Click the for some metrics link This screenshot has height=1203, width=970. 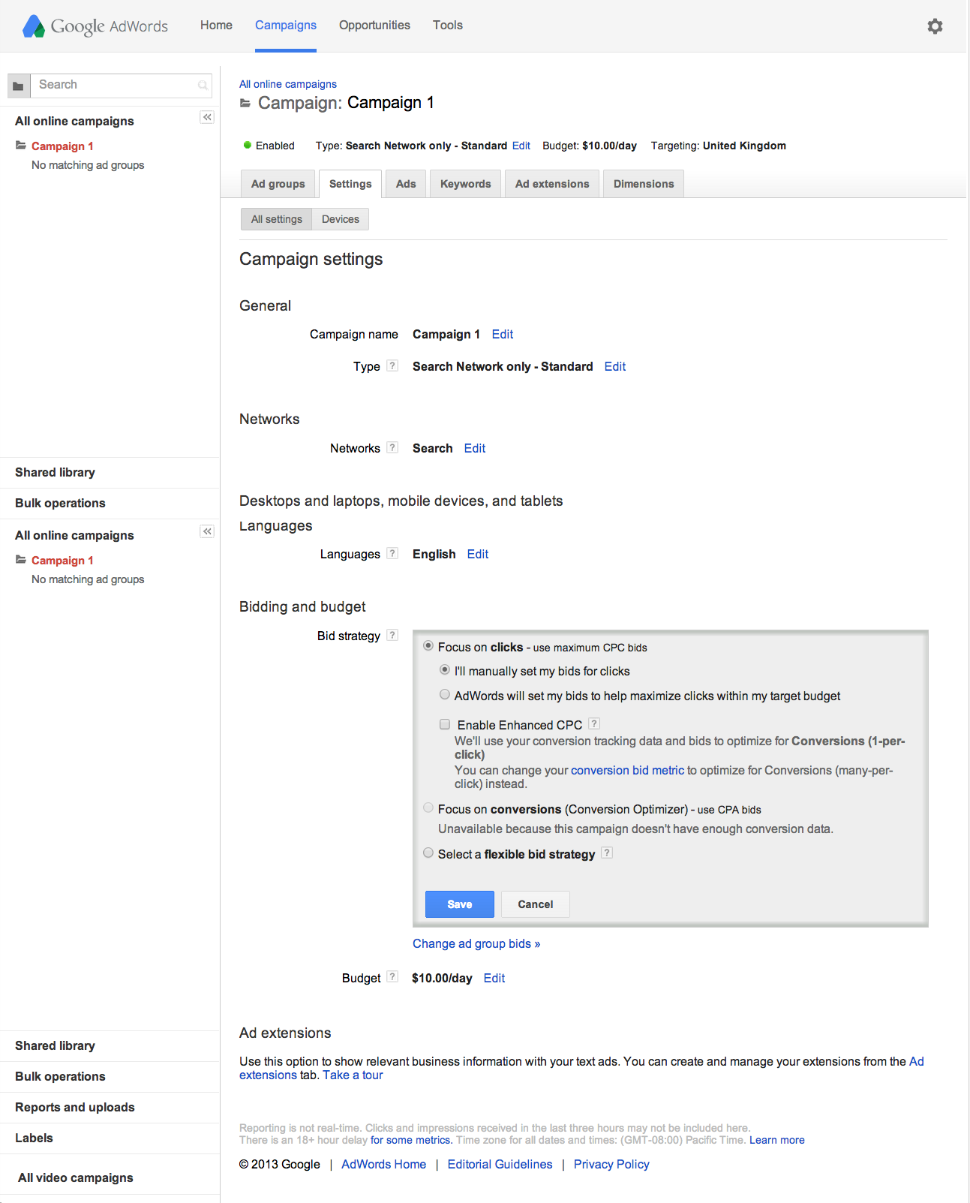[411, 1140]
